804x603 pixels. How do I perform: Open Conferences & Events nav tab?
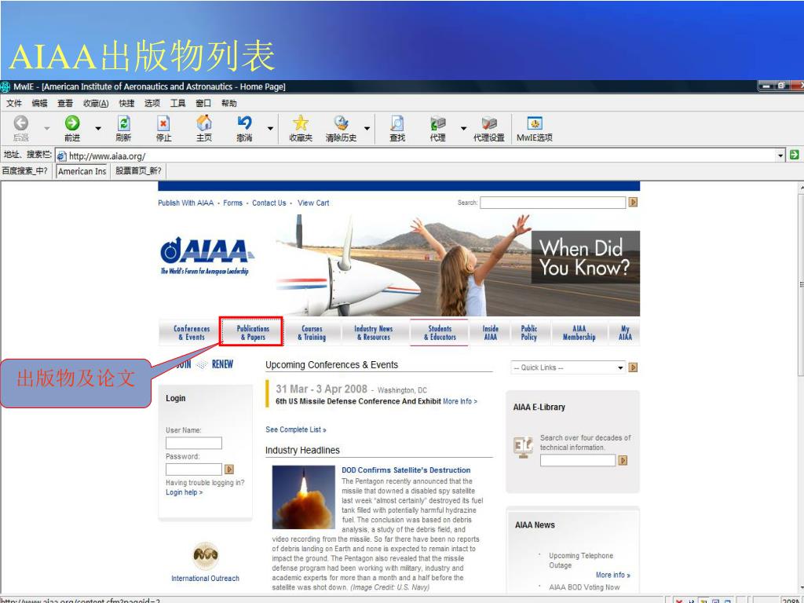click(x=192, y=332)
